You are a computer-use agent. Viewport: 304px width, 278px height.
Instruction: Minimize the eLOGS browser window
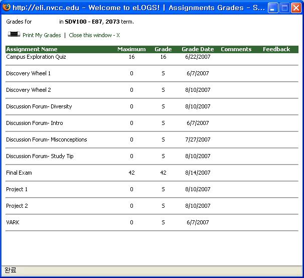(x=273, y=8)
